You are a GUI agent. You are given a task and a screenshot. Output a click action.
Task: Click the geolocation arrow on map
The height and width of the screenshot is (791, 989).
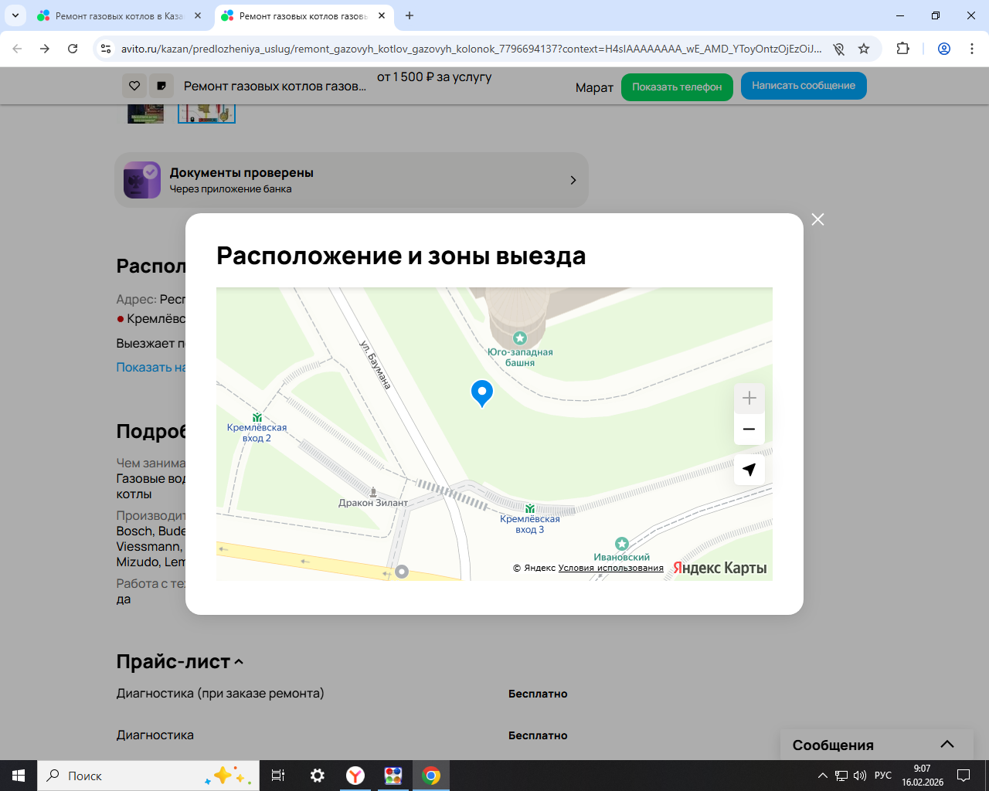pos(749,470)
